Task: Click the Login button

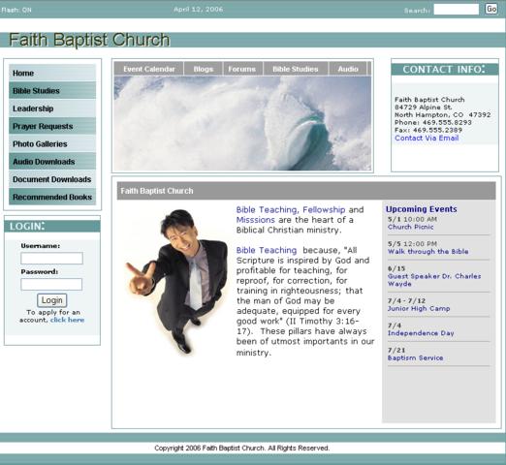Action: point(52,300)
